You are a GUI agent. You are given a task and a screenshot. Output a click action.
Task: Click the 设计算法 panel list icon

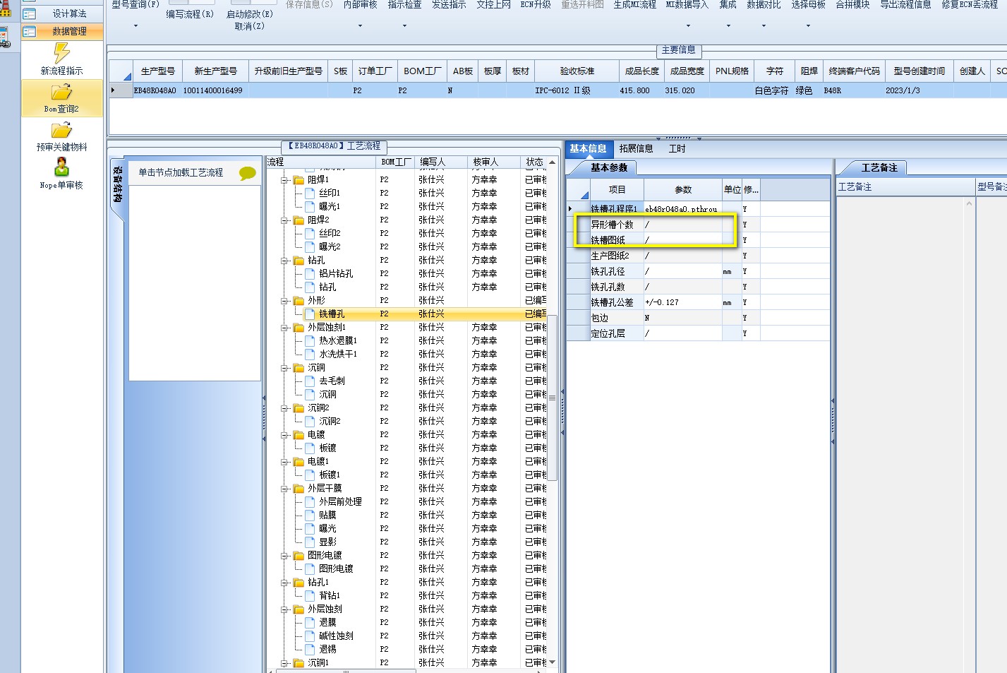tap(30, 13)
